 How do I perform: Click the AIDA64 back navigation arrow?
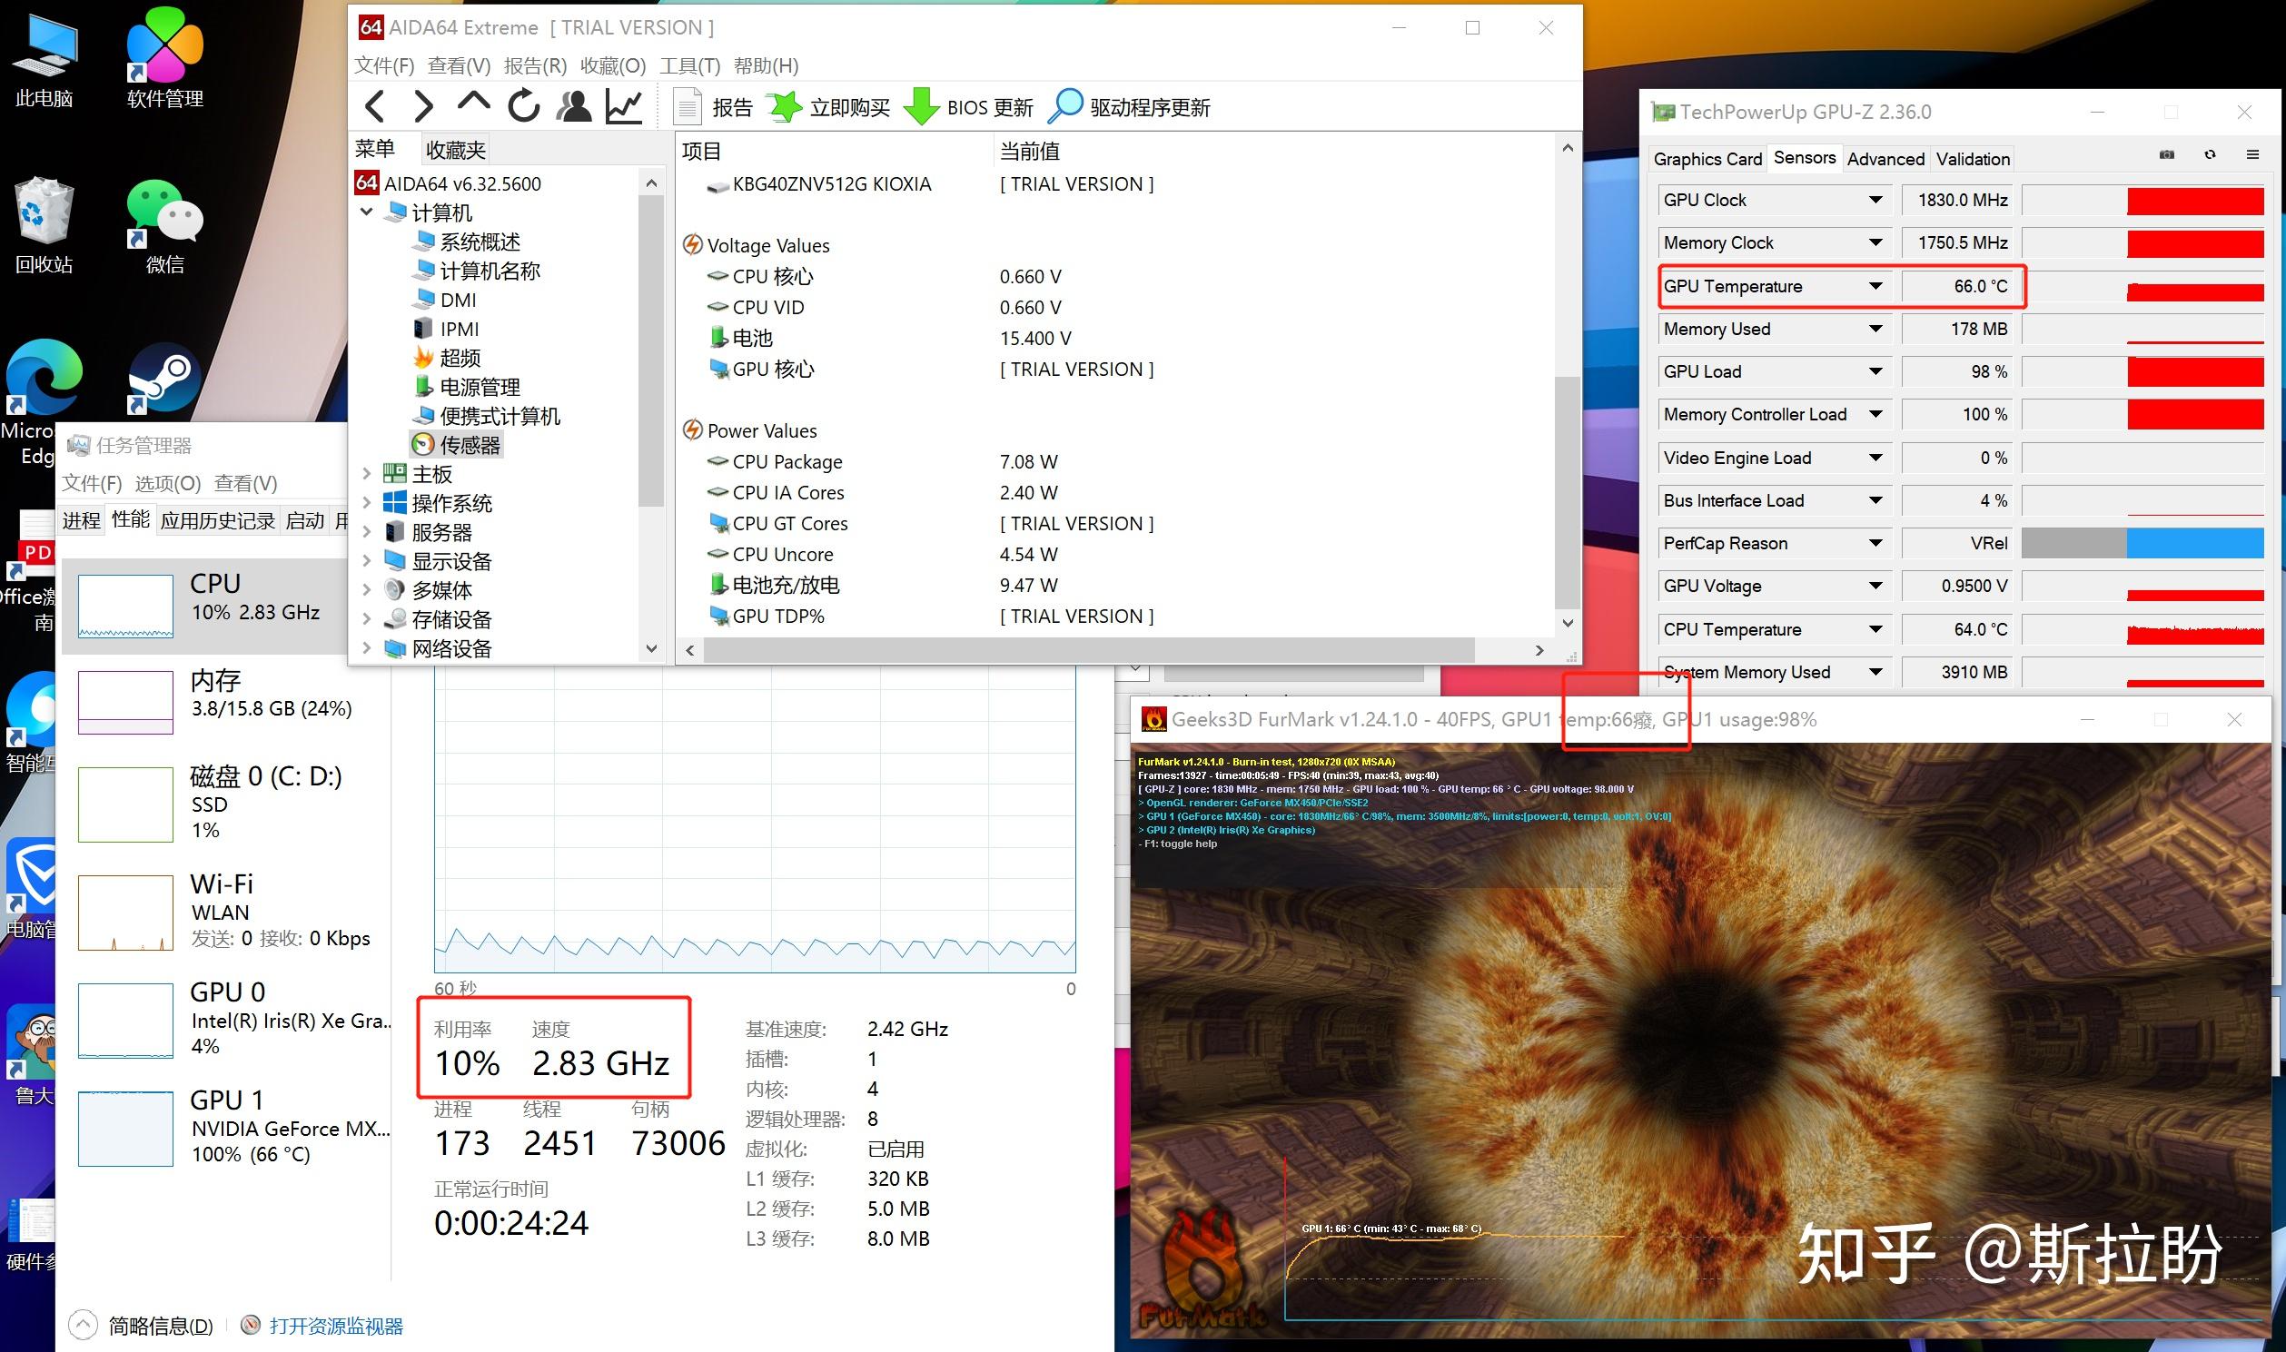pos(373,106)
